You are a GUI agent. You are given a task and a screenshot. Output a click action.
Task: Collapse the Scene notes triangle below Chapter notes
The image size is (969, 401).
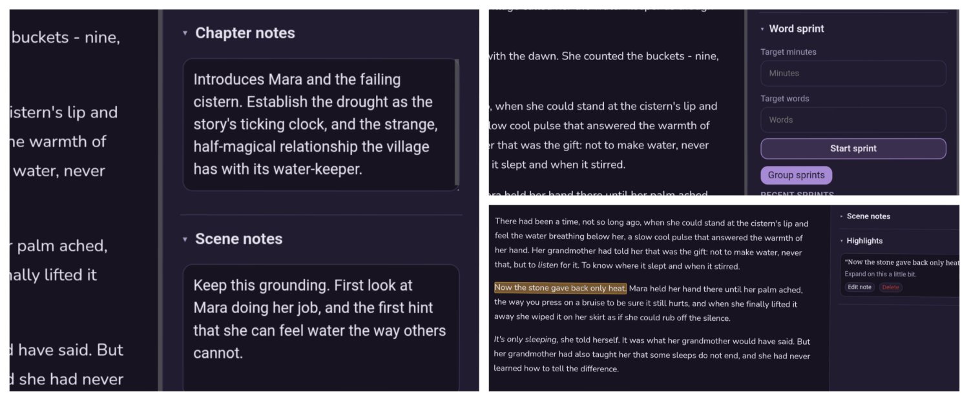coord(185,239)
